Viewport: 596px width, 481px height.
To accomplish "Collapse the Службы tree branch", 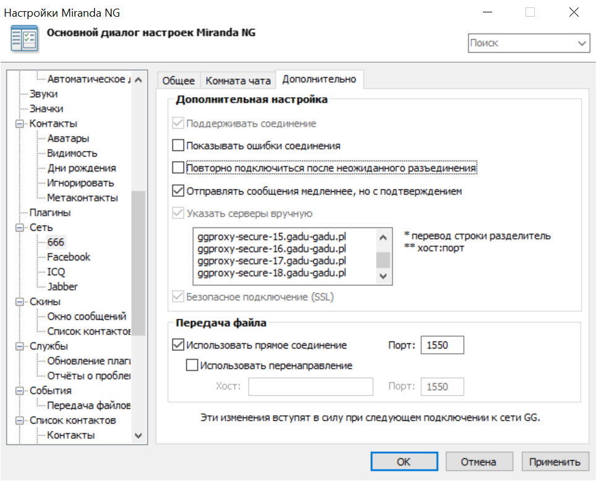I will point(19,346).
